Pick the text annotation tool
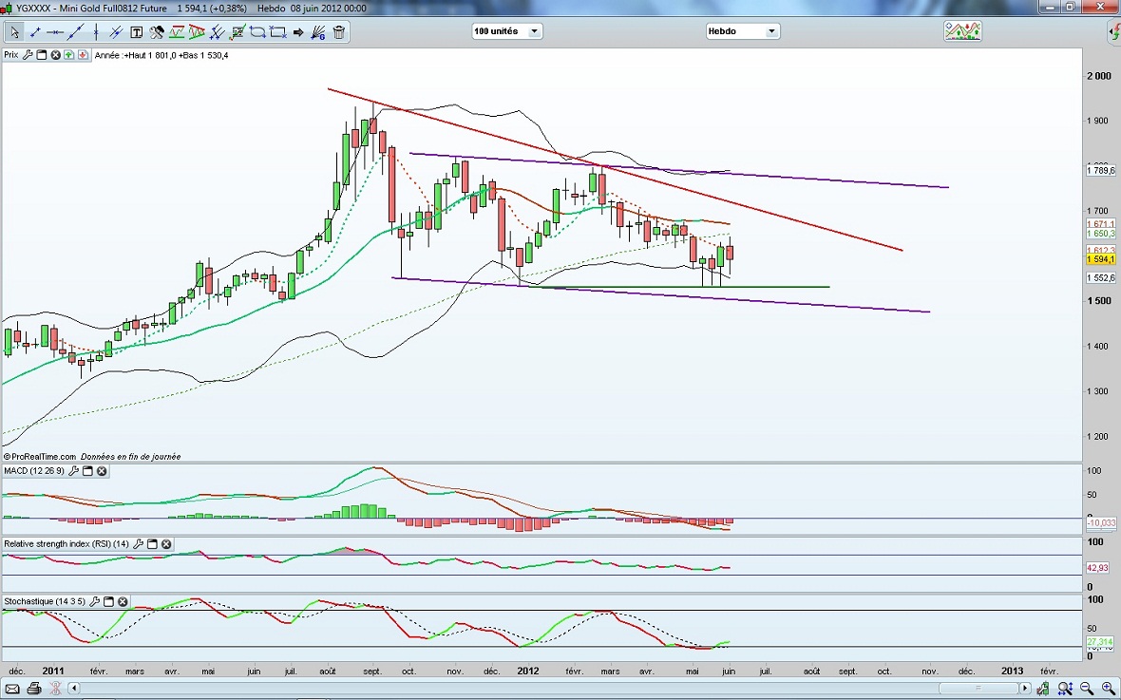The width and height of the screenshot is (1121, 700). click(136, 31)
